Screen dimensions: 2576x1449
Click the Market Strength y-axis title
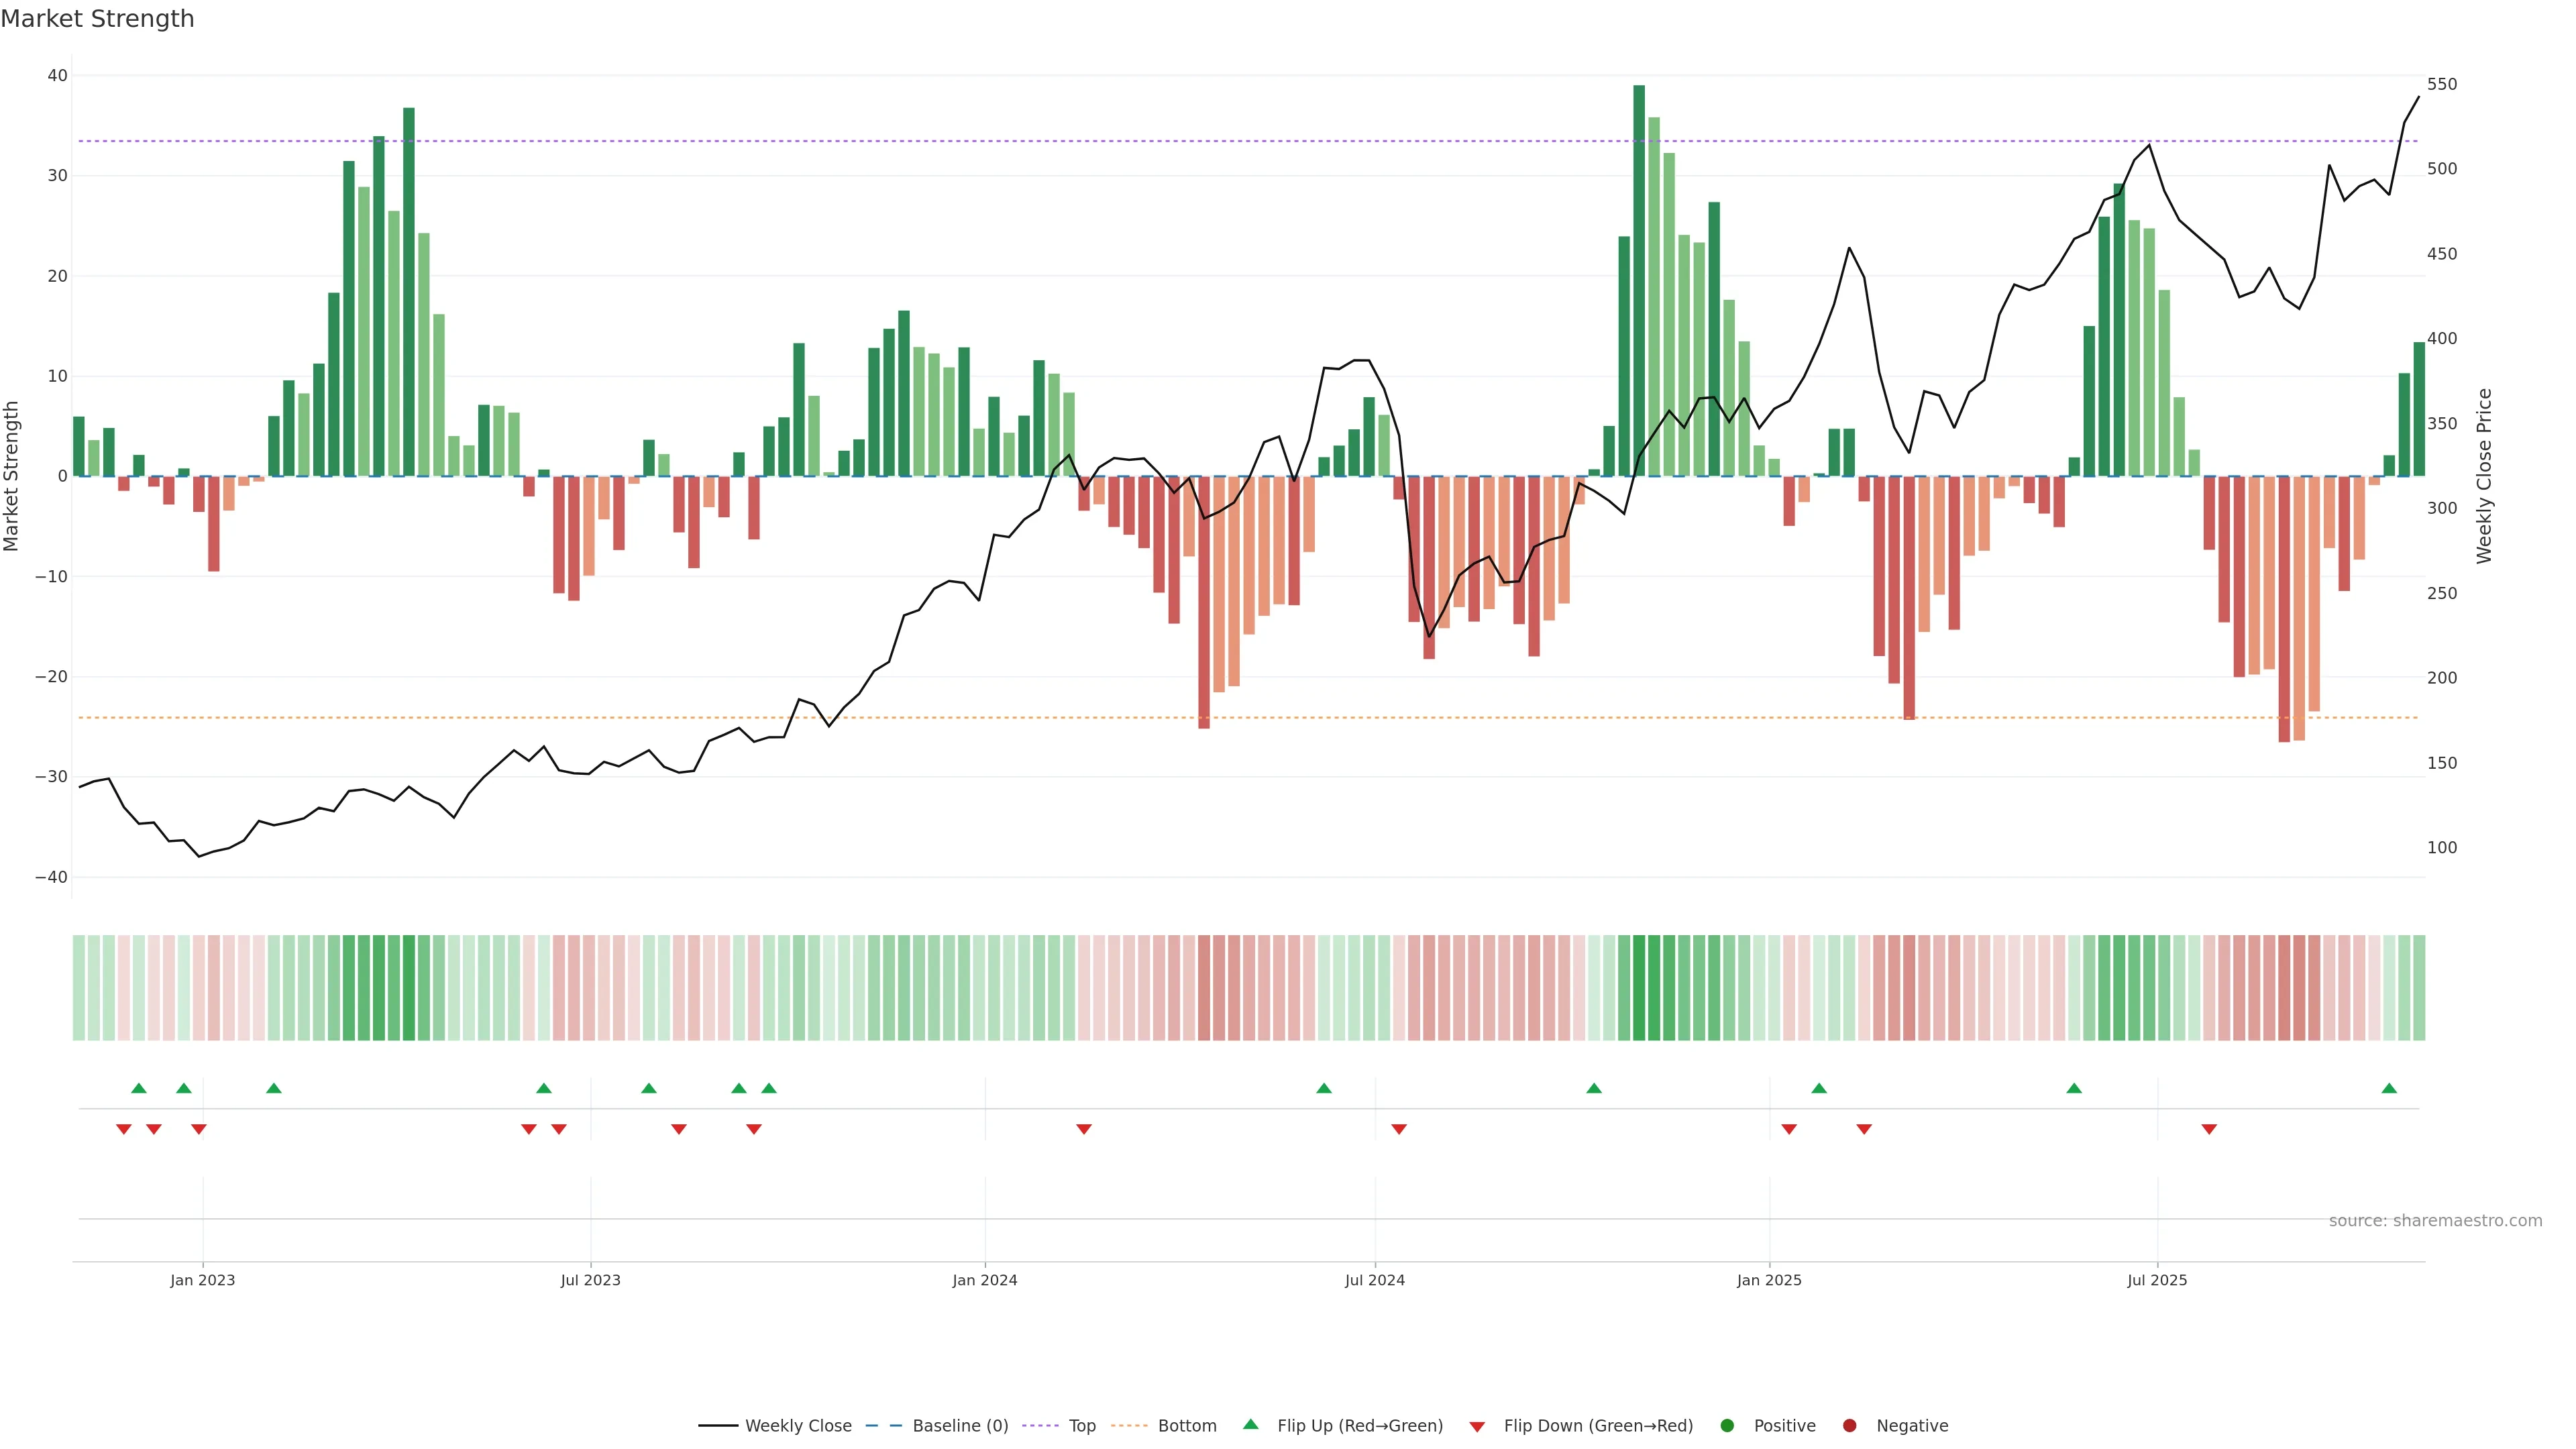12,476
